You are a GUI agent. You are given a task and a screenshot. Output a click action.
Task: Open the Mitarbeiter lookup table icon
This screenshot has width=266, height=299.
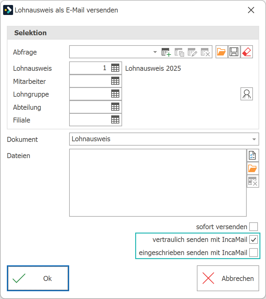click(x=115, y=81)
